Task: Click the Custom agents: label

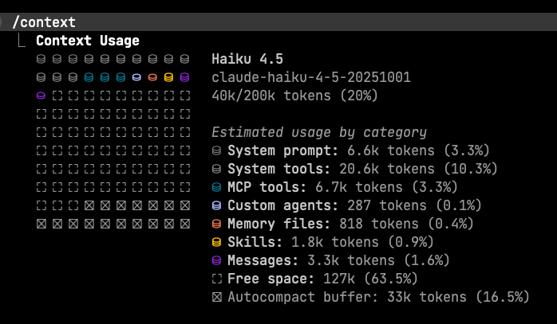Action: pos(283,205)
